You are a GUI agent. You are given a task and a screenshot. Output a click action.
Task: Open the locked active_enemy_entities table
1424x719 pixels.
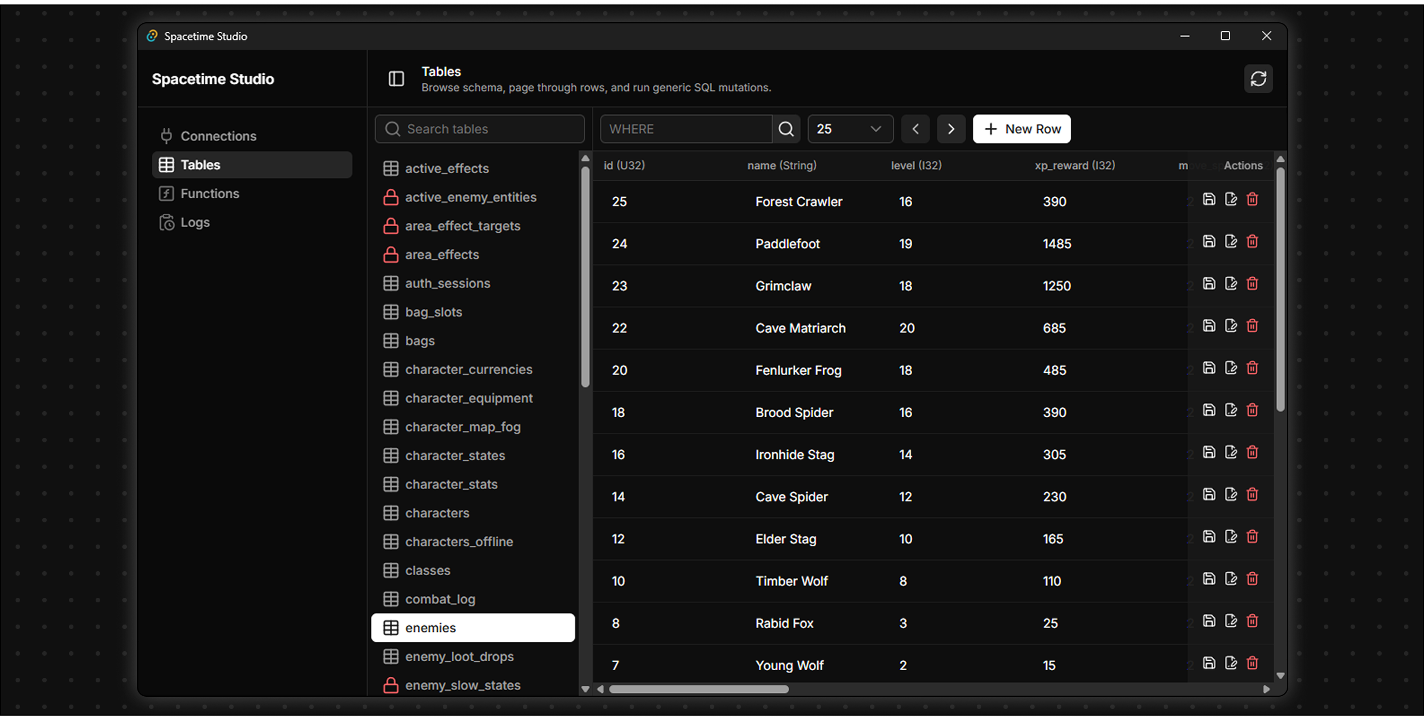[473, 197]
